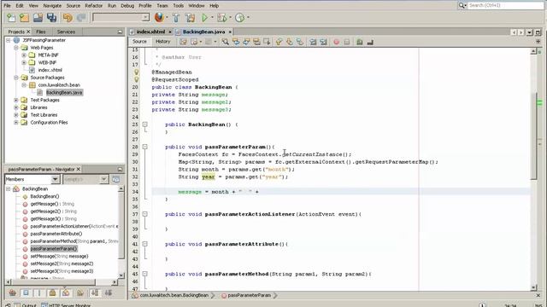Toggle Show Non-Public Members in Navigator
Image resolution: width=547 pixels, height=307 pixels.
pyautogui.click(x=52, y=293)
